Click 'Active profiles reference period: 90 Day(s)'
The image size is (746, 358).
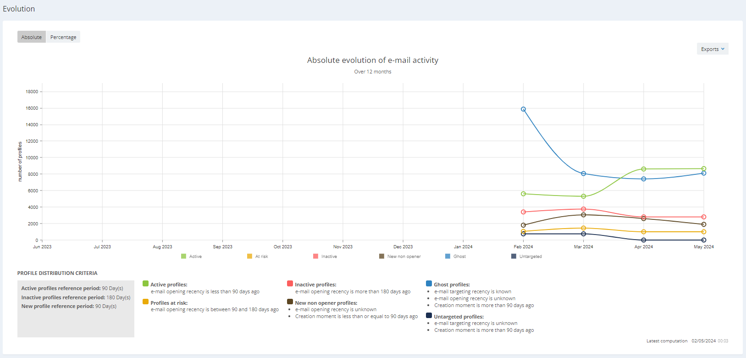72,288
